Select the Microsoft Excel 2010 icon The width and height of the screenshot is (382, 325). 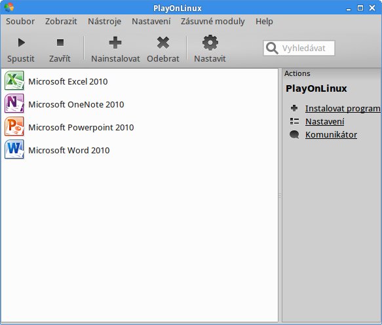pos(14,81)
